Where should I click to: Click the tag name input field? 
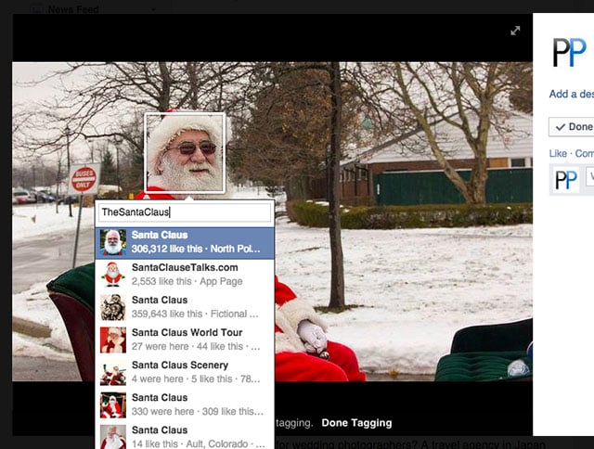point(186,212)
